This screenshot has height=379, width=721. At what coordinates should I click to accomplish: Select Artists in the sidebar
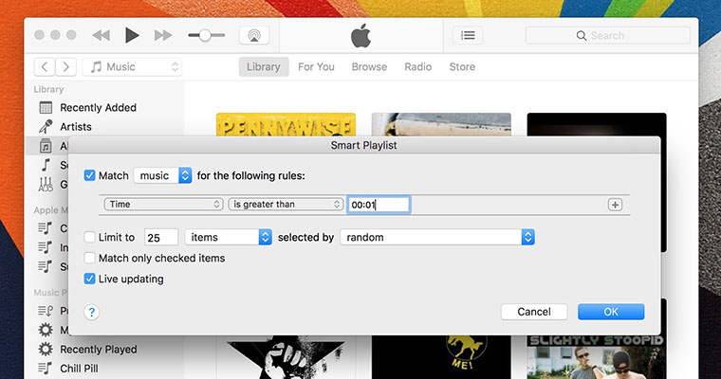pyautogui.click(x=76, y=127)
